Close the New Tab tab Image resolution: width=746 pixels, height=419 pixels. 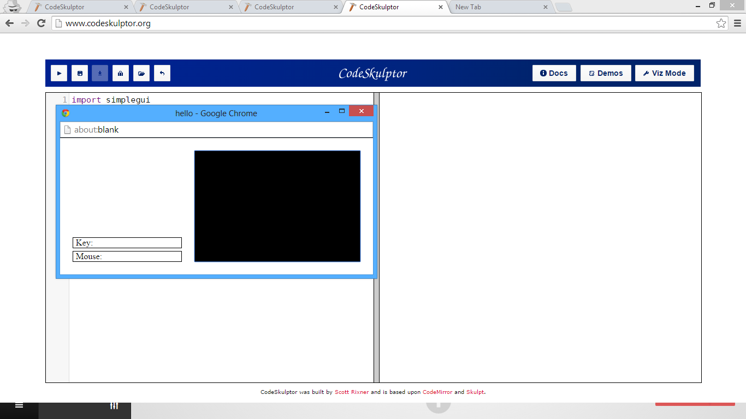click(545, 7)
